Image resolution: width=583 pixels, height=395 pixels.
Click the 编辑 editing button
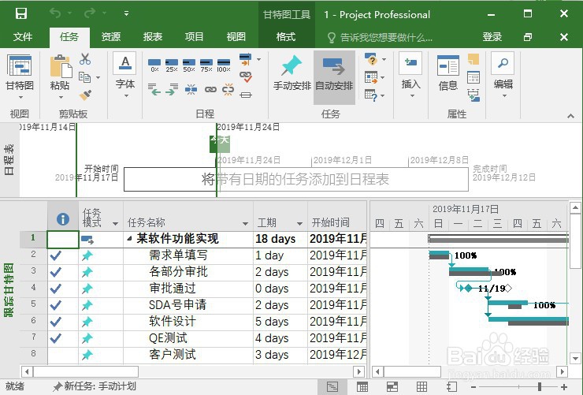pyautogui.click(x=503, y=75)
